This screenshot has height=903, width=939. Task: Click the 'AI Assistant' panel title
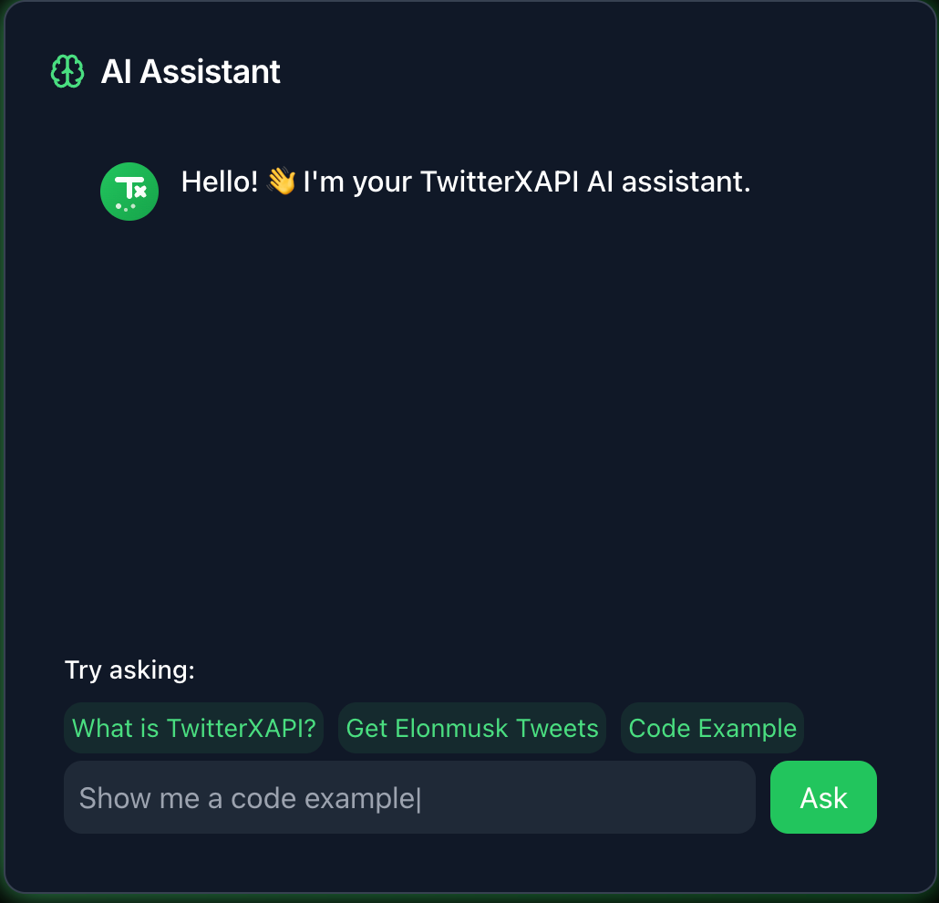tap(191, 72)
